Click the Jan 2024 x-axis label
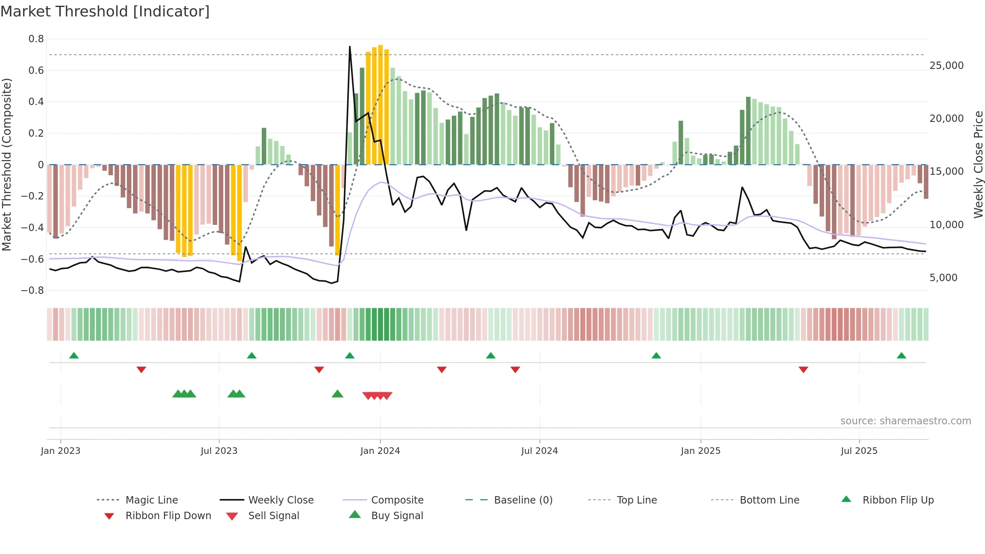The height and width of the screenshot is (554, 985). 380,451
